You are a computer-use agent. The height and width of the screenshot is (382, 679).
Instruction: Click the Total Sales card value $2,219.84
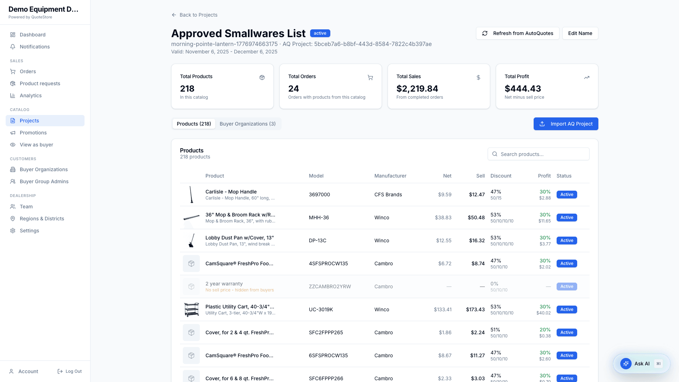[417, 88]
